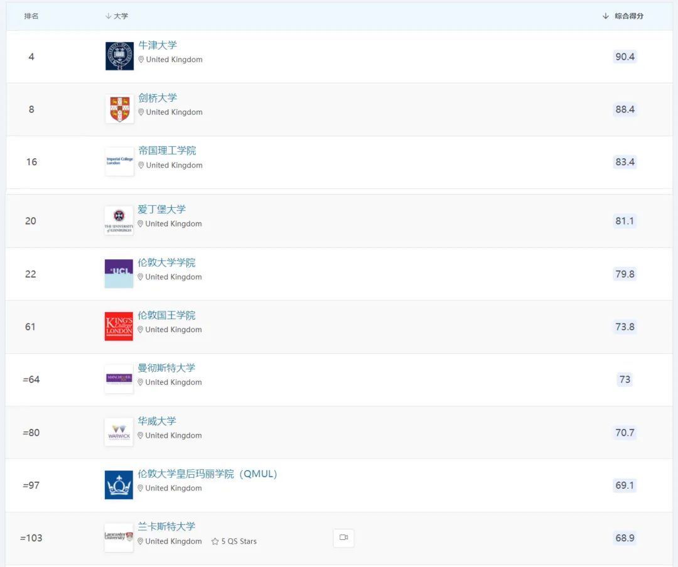Click rank 8 in 剑桥大学 row

[x=31, y=109]
